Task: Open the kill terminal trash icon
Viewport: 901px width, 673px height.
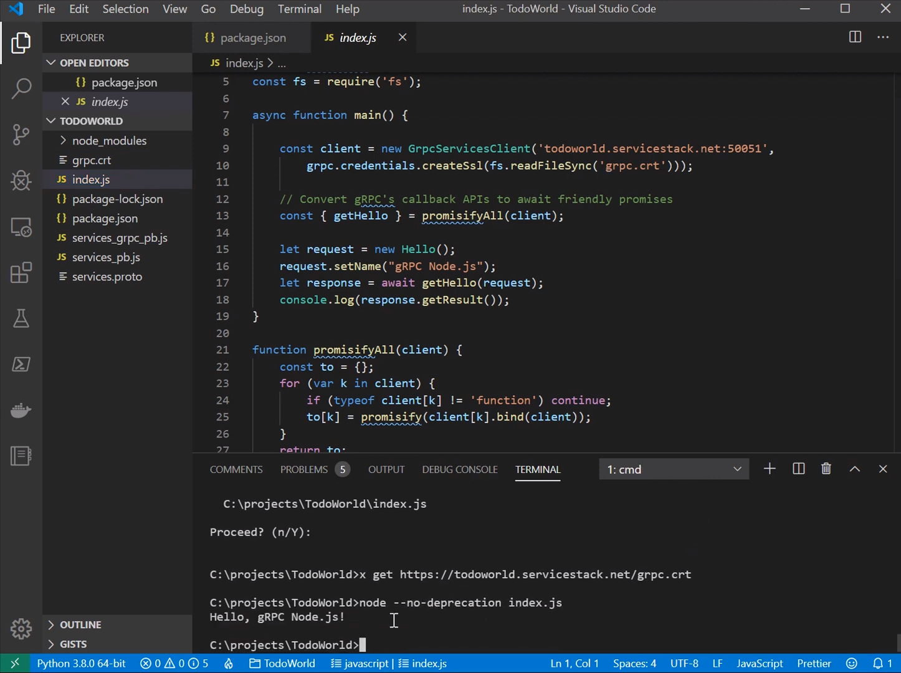Action: coord(826,469)
